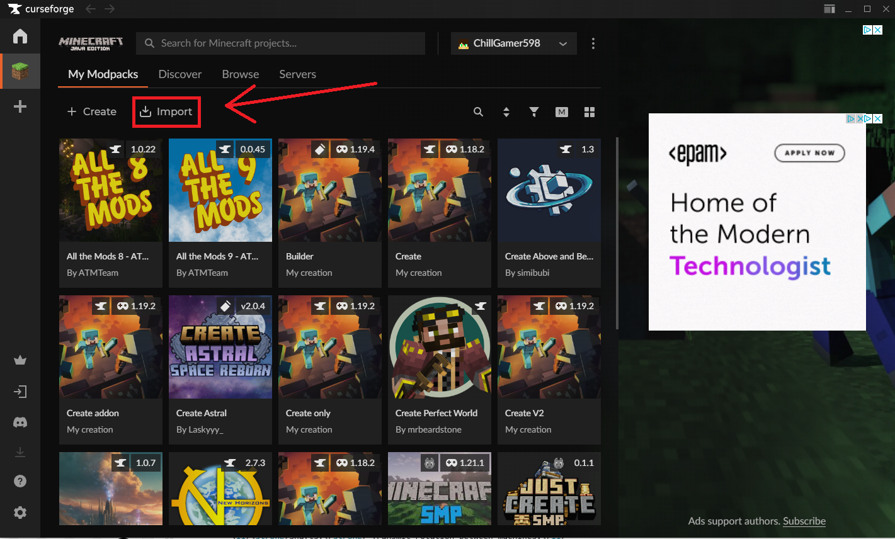
Task: Open the sort order arrows dropdown
Action: tap(506, 112)
